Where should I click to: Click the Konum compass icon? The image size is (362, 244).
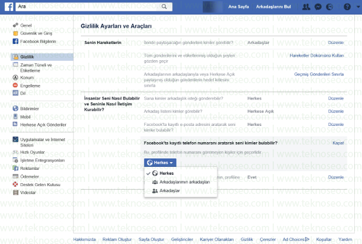tap(16, 78)
